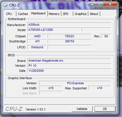Click the Manufacturer field showing ASRock
This screenshot has width=122, height=117.
pos(69,25)
